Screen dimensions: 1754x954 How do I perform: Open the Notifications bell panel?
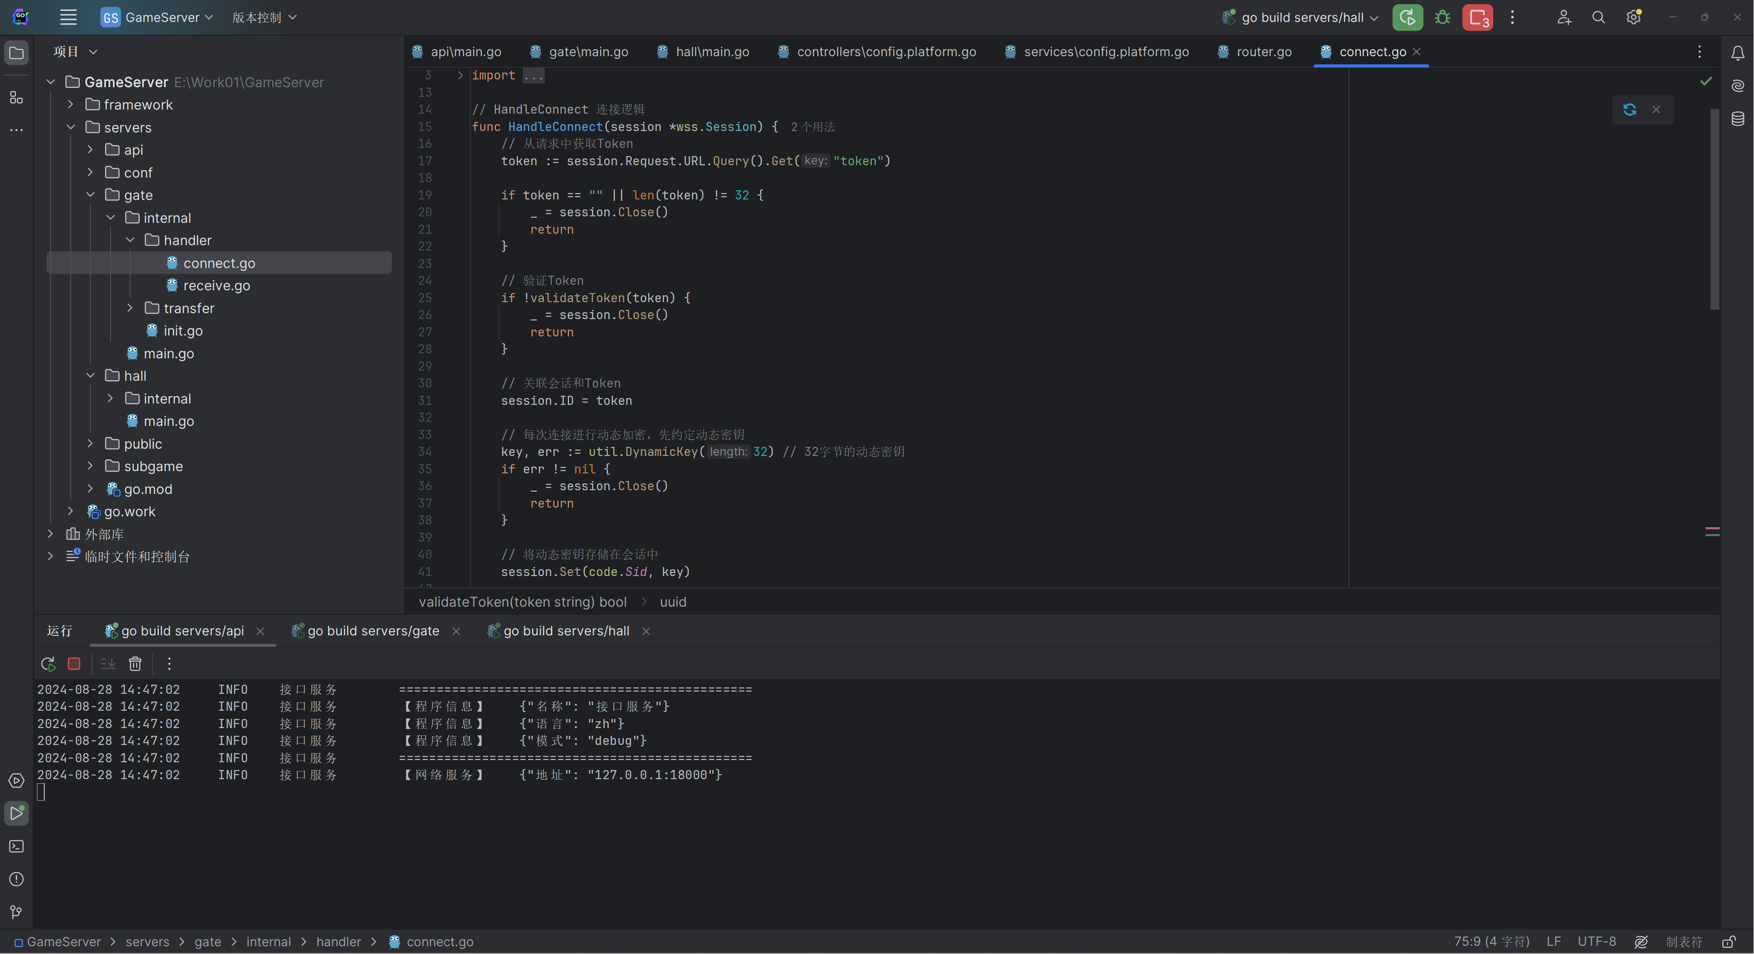click(1738, 53)
